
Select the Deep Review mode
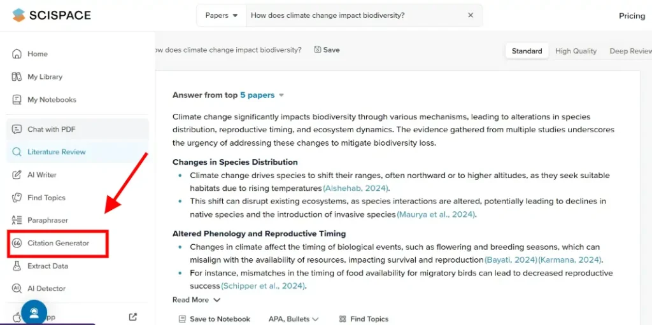pos(630,51)
